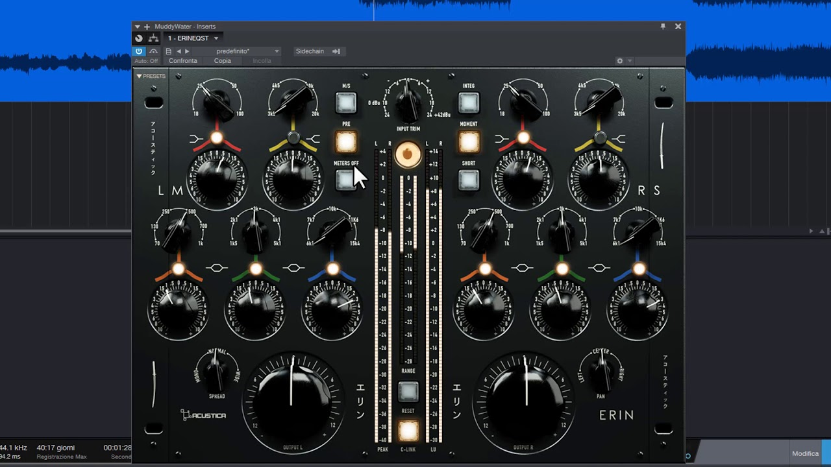The width and height of the screenshot is (831, 467).
Task: Open the arrow menu beside the settings gear
Action: pyautogui.click(x=629, y=61)
